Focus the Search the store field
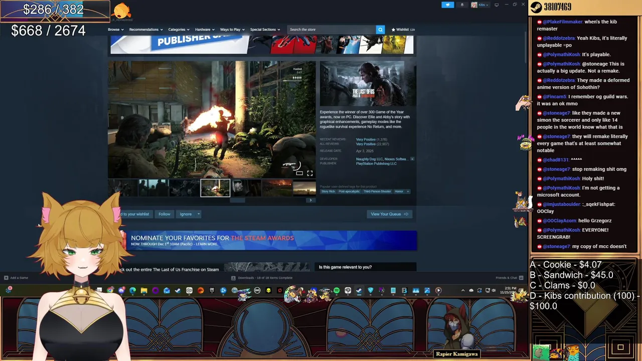 pos(331,30)
